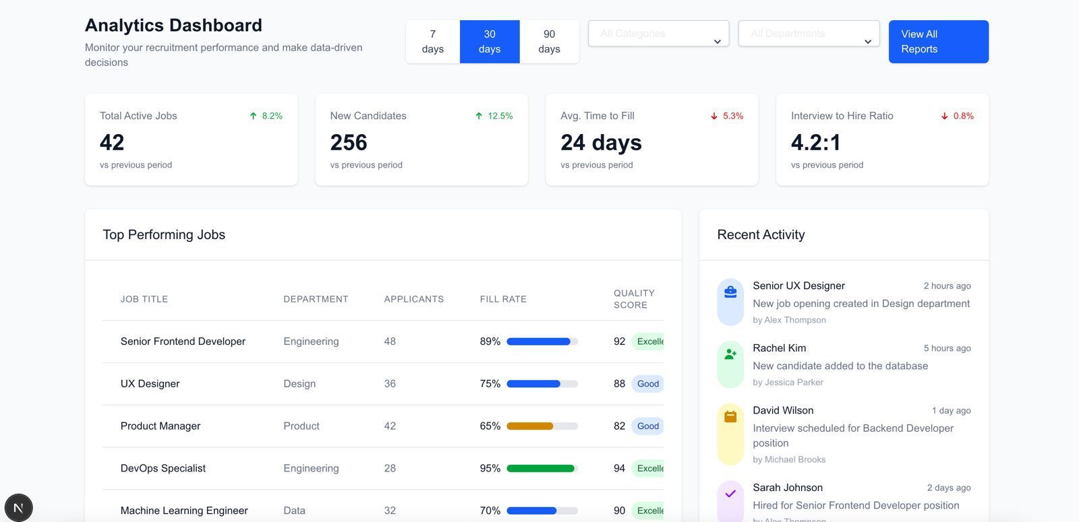Click the red down arrow on Avg. Time to Fill

(714, 116)
